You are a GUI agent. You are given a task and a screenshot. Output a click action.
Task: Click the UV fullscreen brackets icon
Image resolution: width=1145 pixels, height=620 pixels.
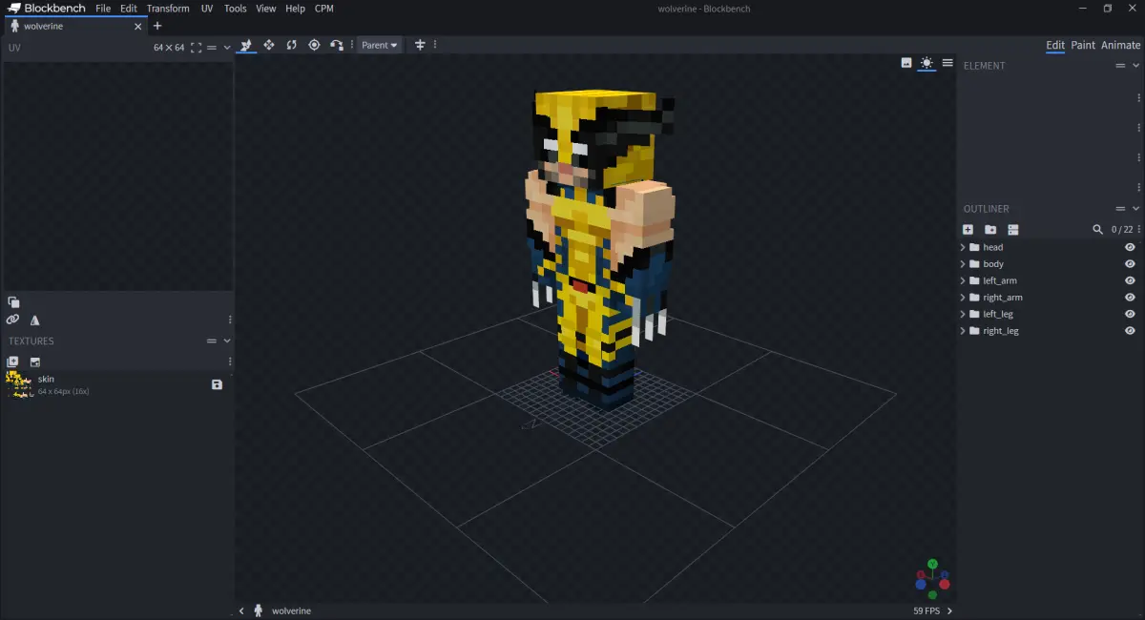pyautogui.click(x=196, y=47)
